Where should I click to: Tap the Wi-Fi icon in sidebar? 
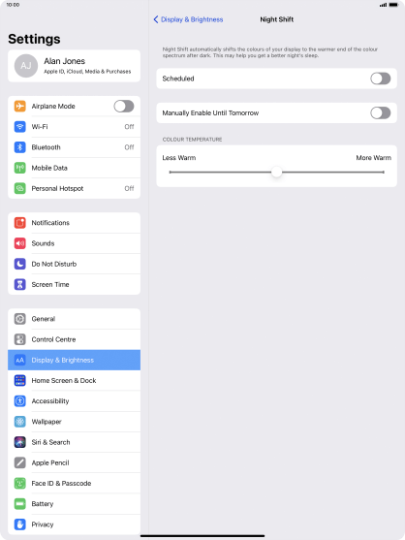(20, 127)
